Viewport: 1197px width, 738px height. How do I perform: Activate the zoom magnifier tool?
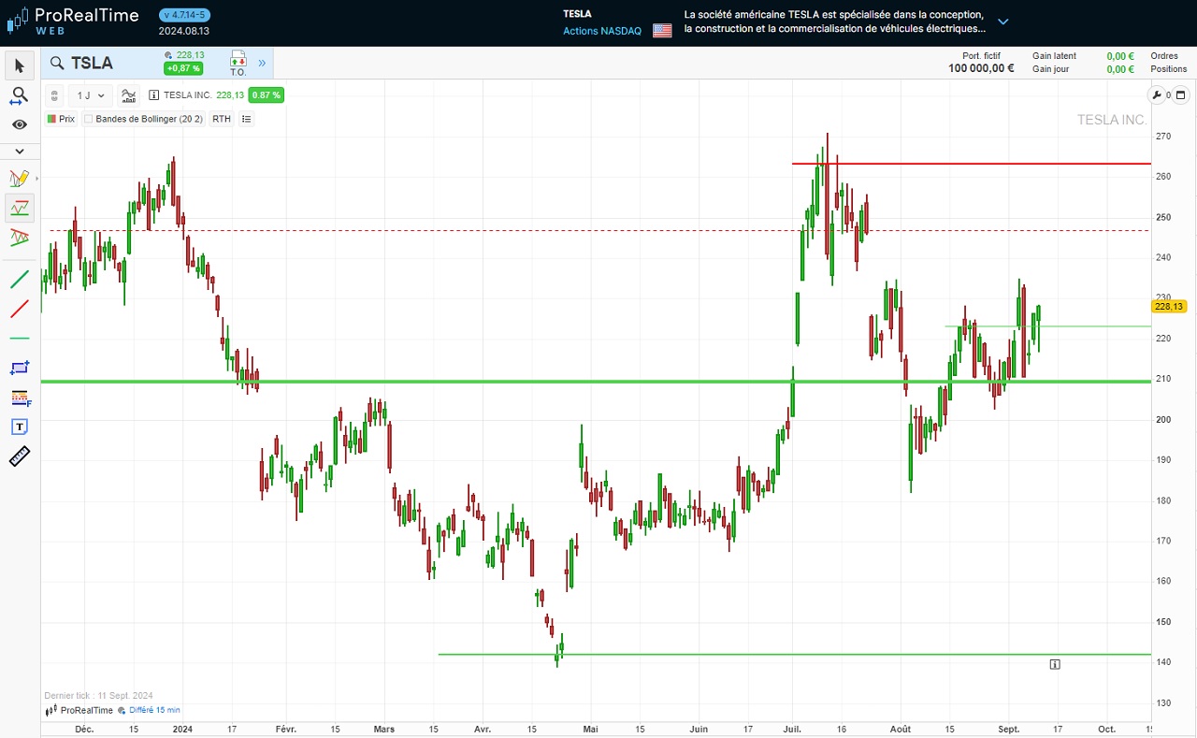20,95
